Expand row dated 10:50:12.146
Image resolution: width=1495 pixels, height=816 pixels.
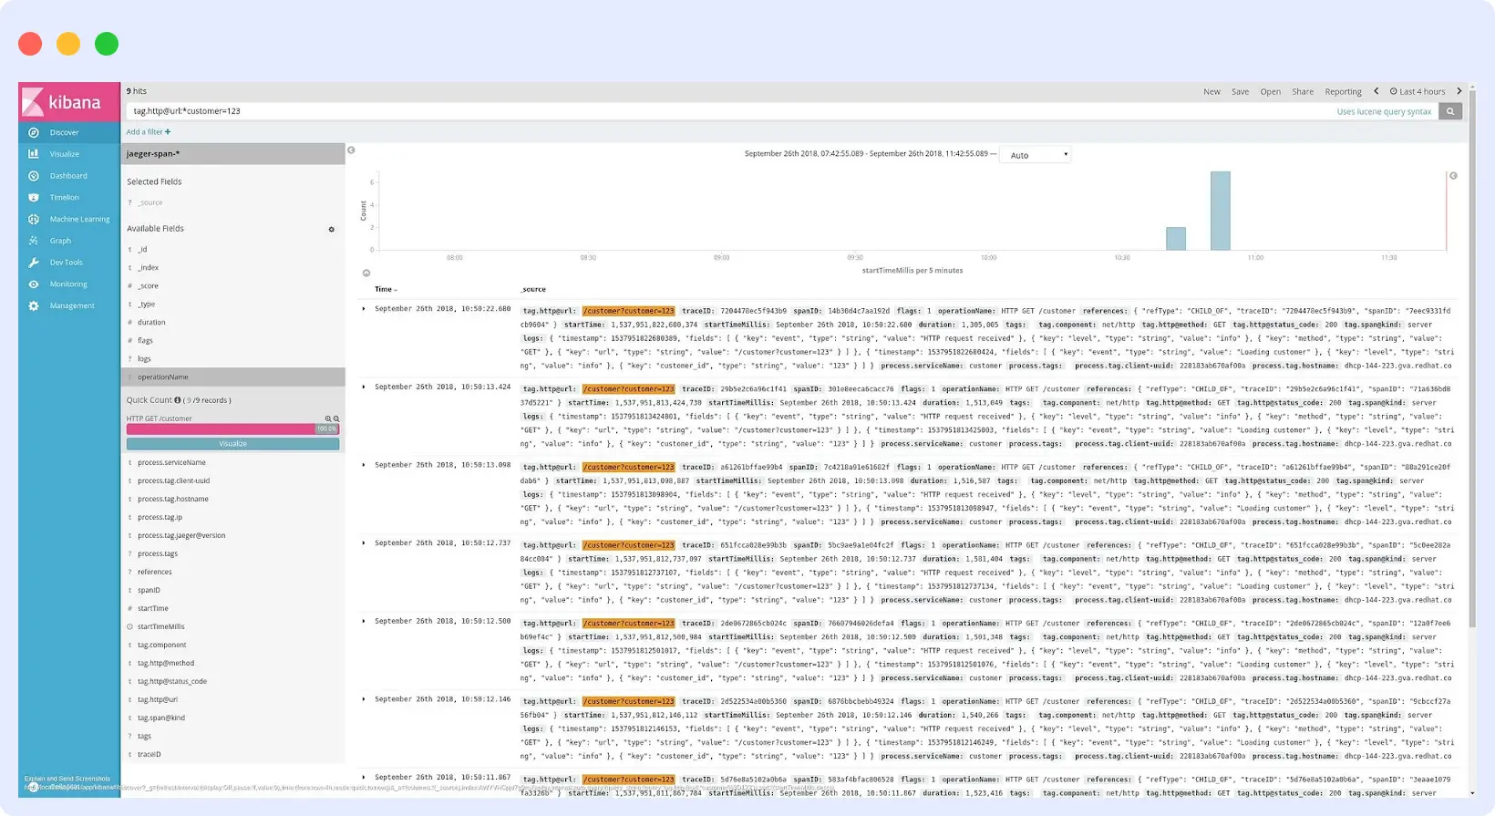pos(364,699)
